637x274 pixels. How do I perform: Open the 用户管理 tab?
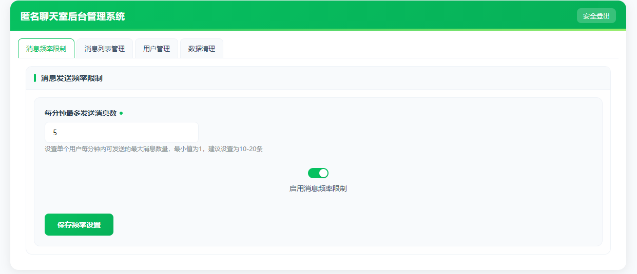click(x=157, y=49)
